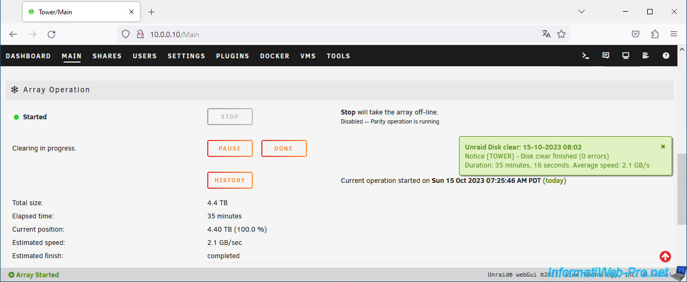Click the Done button
Image resolution: width=687 pixels, height=282 pixels.
[284, 148]
